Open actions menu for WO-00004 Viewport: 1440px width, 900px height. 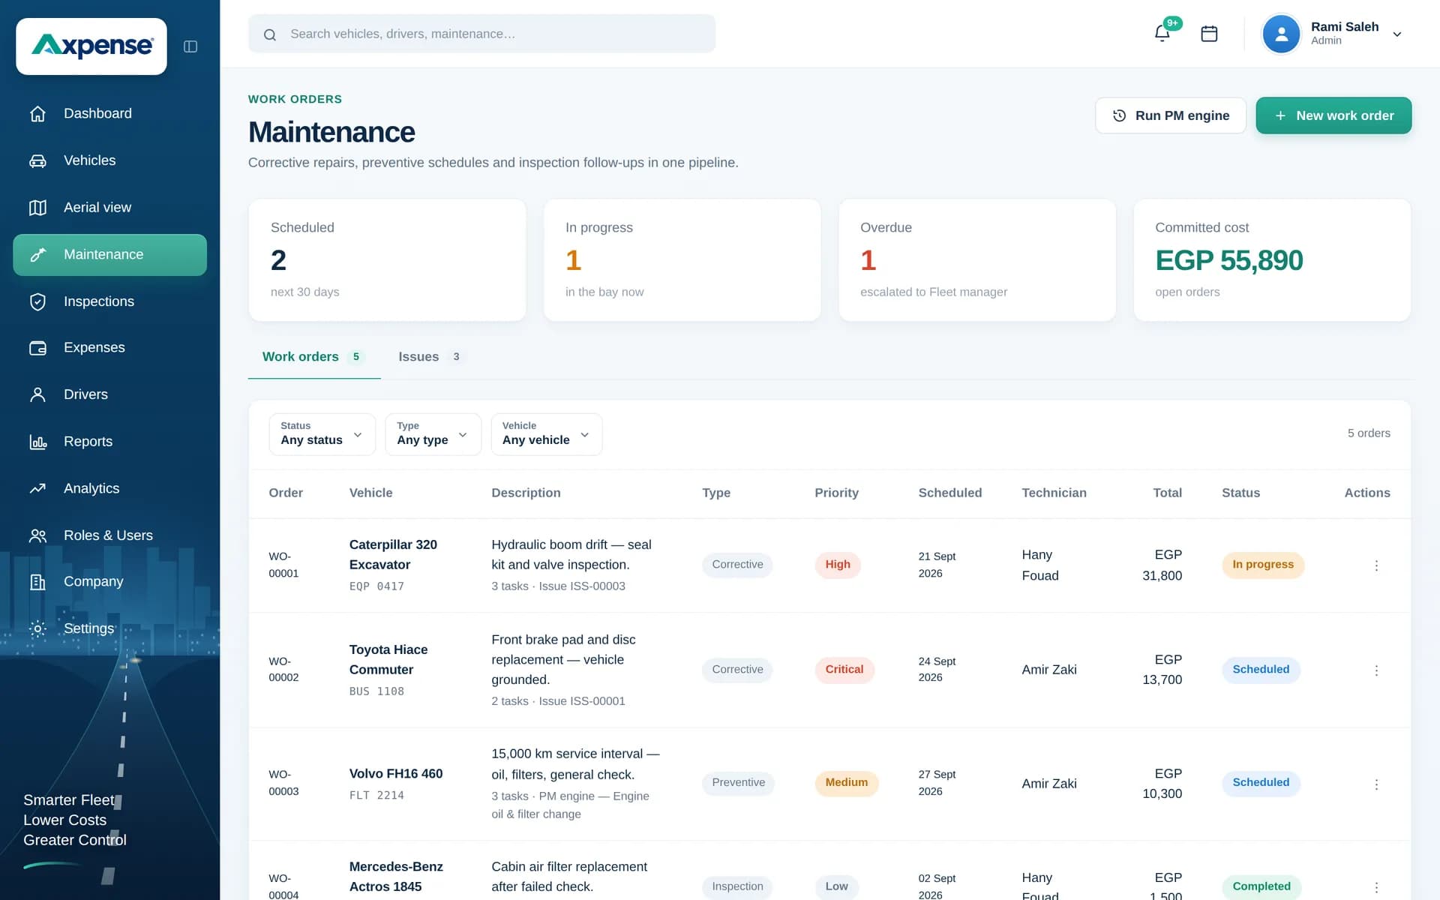click(x=1376, y=888)
